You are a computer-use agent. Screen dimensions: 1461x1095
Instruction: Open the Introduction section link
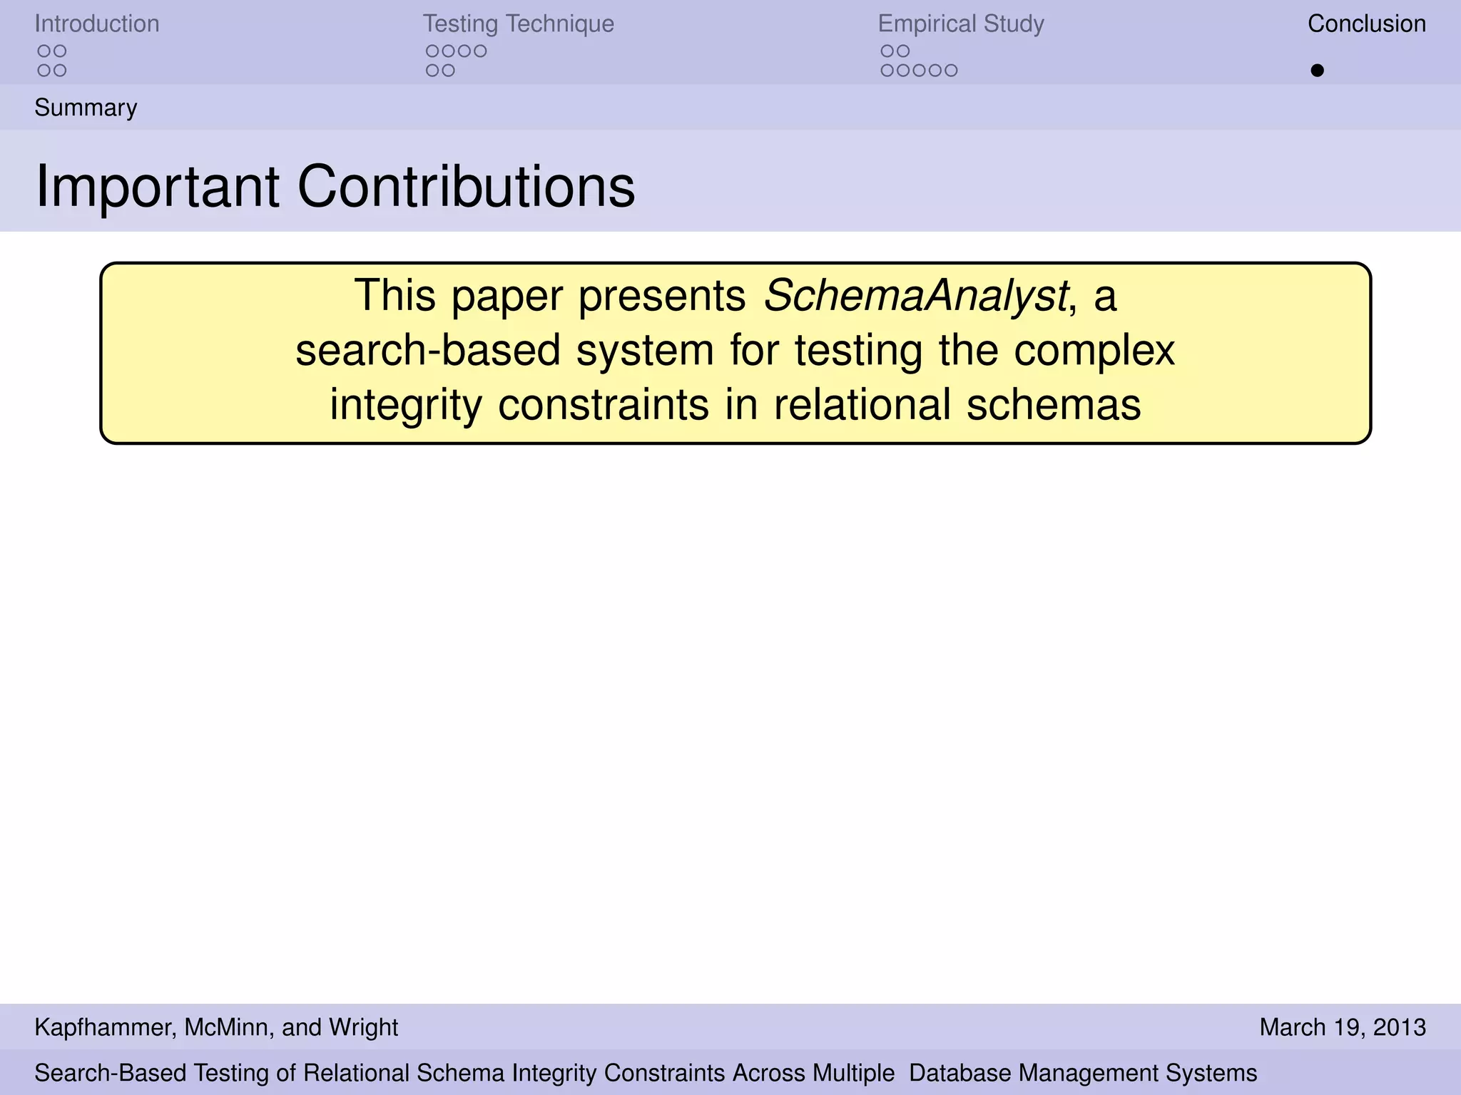pyautogui.click(x=97, y=24)
